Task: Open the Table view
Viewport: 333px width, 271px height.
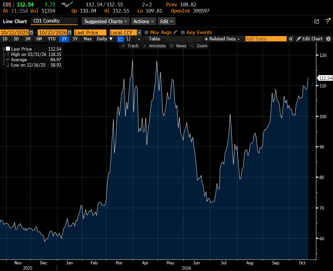Action: [154, 39]
